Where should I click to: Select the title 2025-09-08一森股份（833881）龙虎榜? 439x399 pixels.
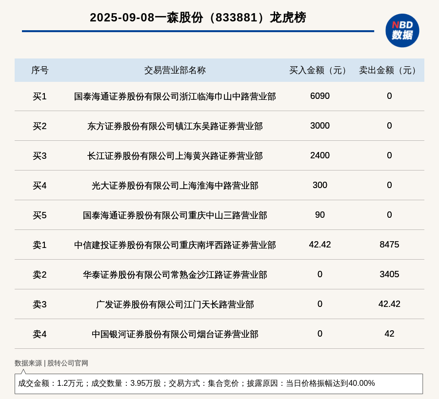point(198,18)
